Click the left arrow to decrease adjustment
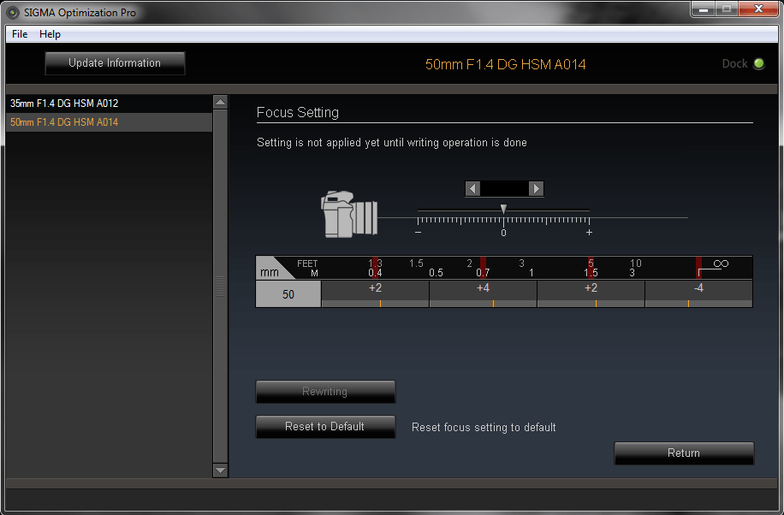The width and height of the screenshot is (784, 515). coord(472,188)
